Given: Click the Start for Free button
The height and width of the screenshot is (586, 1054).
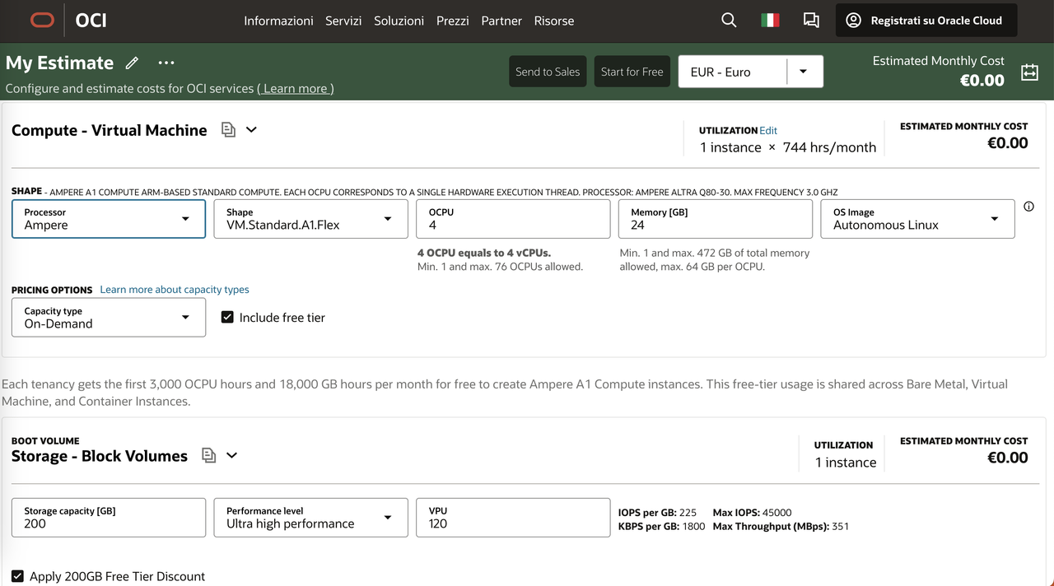Looking at the screenshot, I should 632,72.
